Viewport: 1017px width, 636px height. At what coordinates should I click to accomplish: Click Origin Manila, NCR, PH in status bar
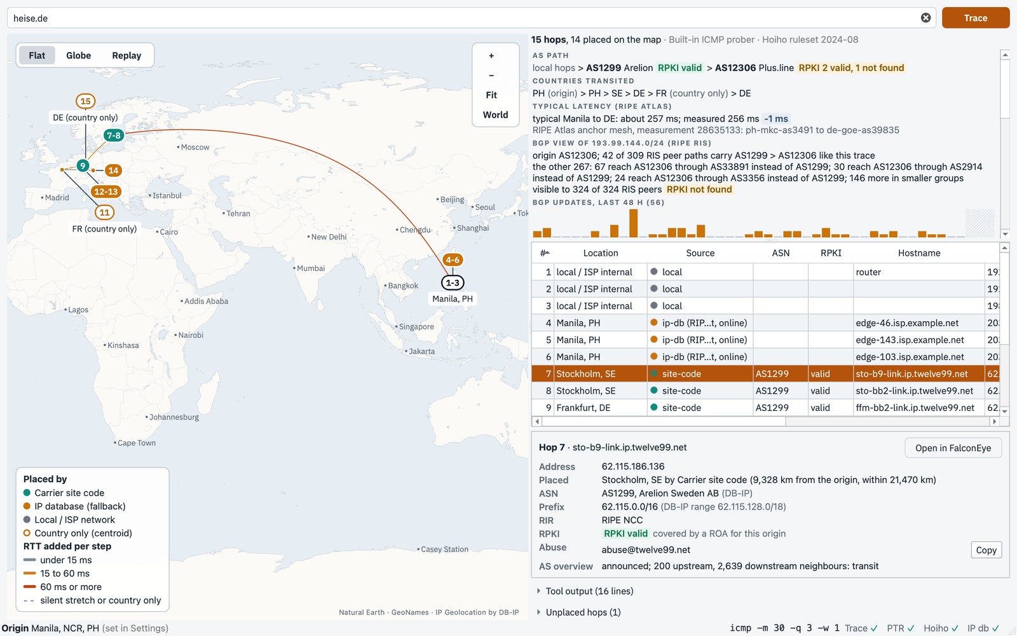point(50,628)
